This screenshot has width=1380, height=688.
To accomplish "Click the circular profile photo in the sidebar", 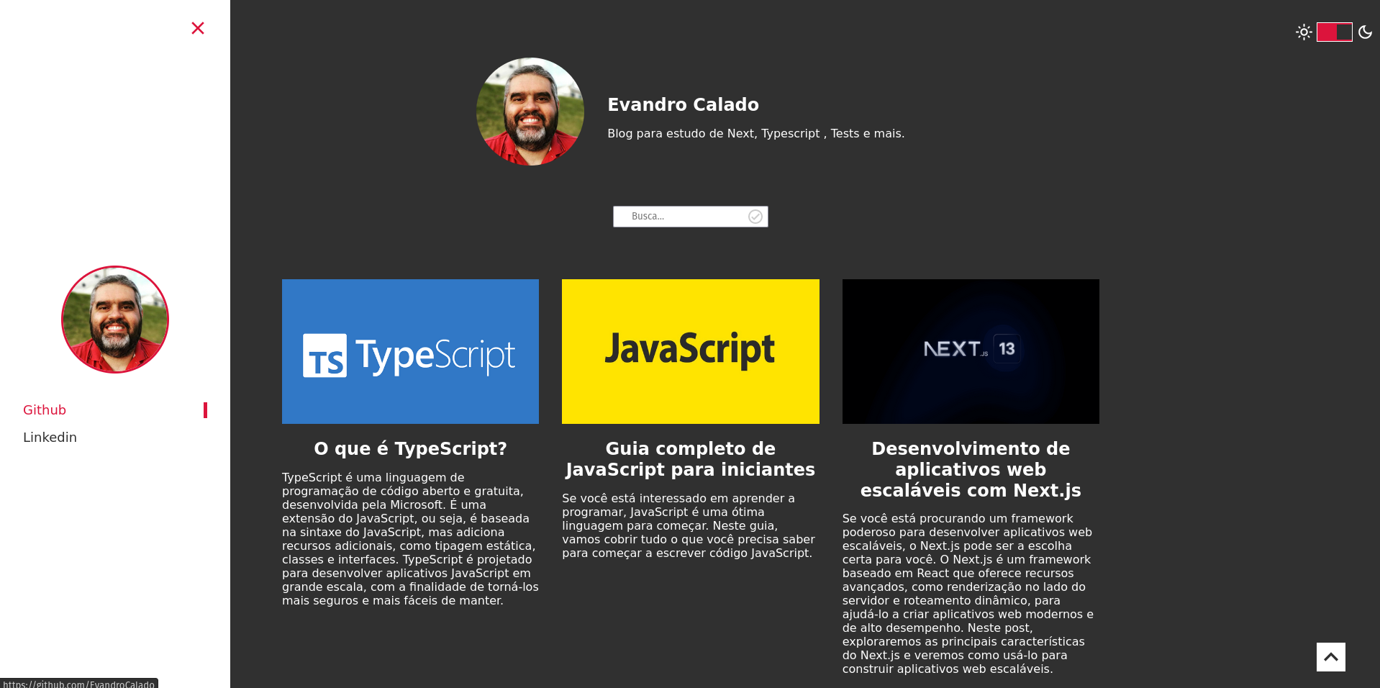I will (x=114, y=320).
